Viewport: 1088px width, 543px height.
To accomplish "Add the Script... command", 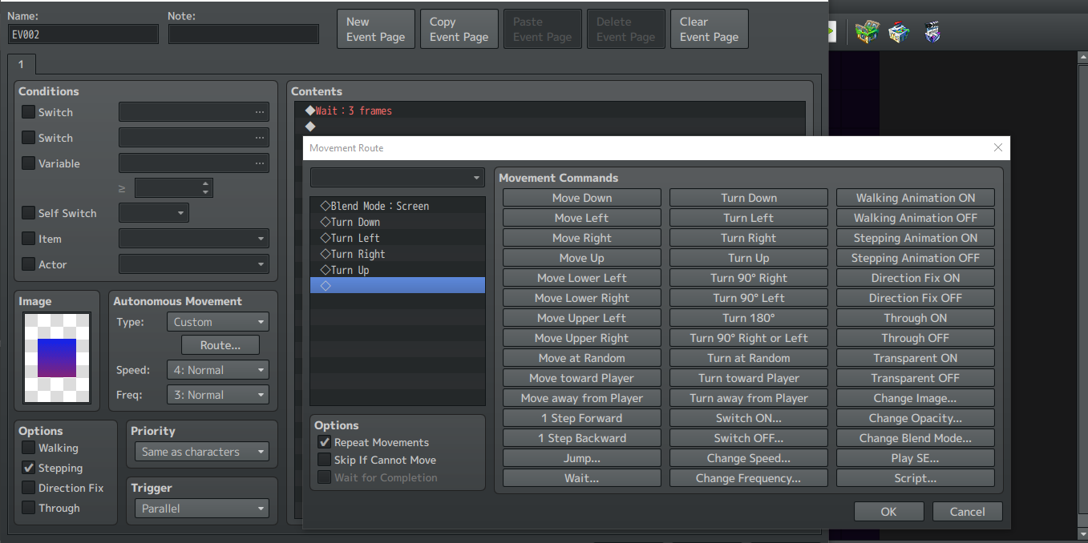I will coord(916,478).
